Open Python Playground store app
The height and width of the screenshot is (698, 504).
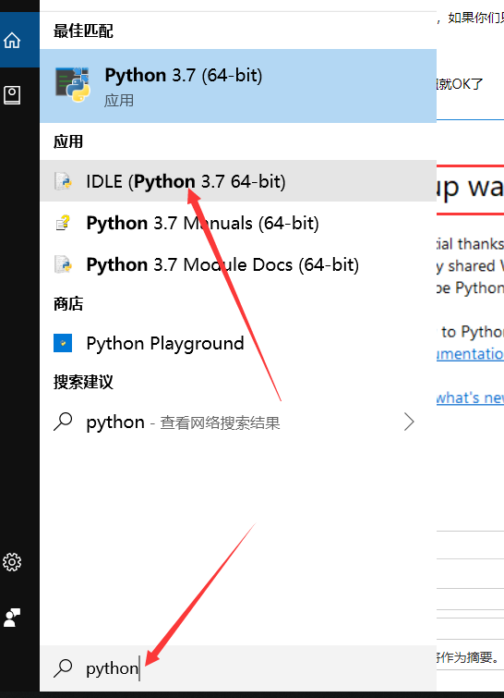[238, 343]
